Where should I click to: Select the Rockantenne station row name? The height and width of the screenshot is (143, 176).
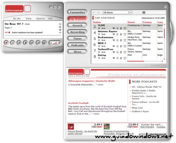tap(106, 37)
